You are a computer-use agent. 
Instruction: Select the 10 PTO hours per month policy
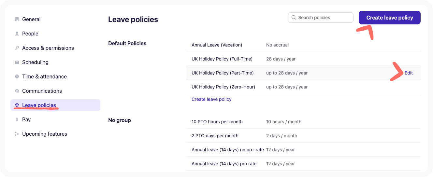click(217, 122)
